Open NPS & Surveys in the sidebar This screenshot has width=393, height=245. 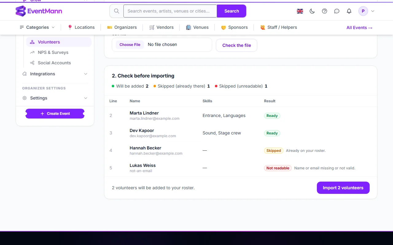click(x=59, y=52)
